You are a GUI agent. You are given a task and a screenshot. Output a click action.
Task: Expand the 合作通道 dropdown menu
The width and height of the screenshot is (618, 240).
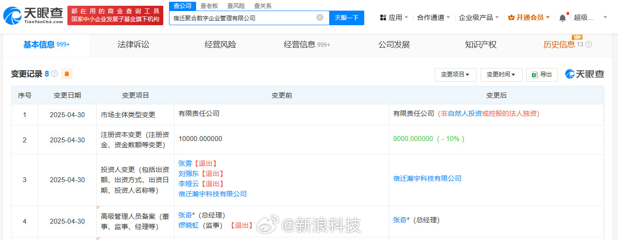[433, 18]
